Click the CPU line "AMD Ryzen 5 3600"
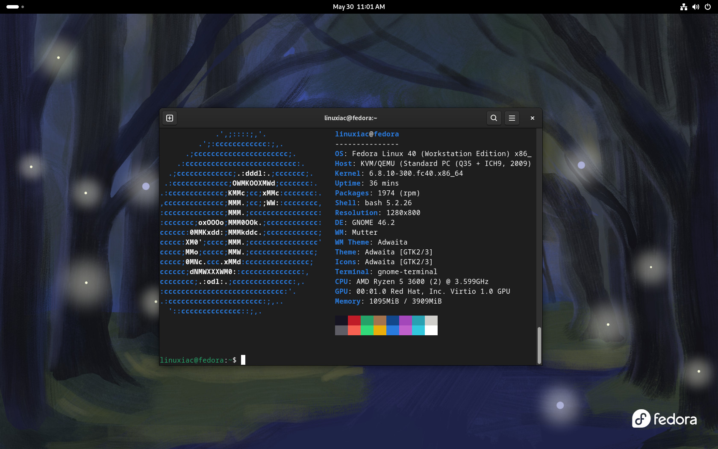Image resolution: width=718 pixels, height=449 pixels. pos(412,282)
